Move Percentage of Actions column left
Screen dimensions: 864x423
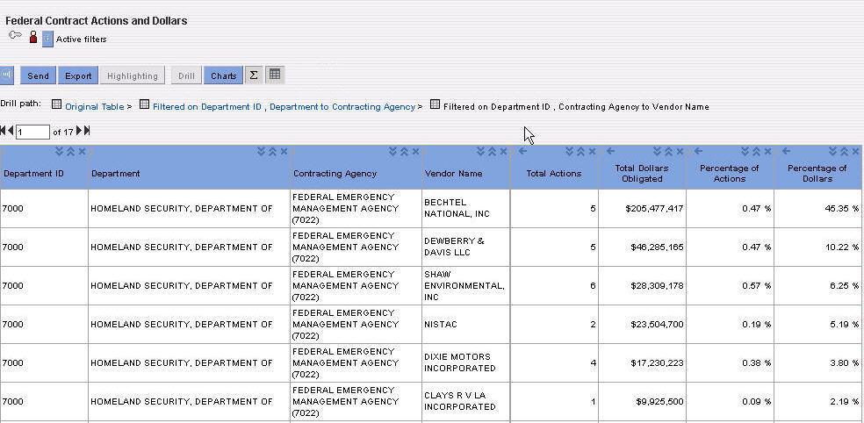698,151
